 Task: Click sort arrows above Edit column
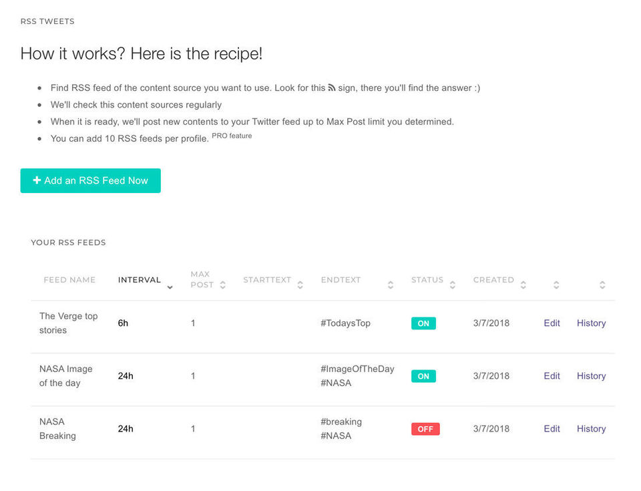pyautogui.click(x=556, y=285)
